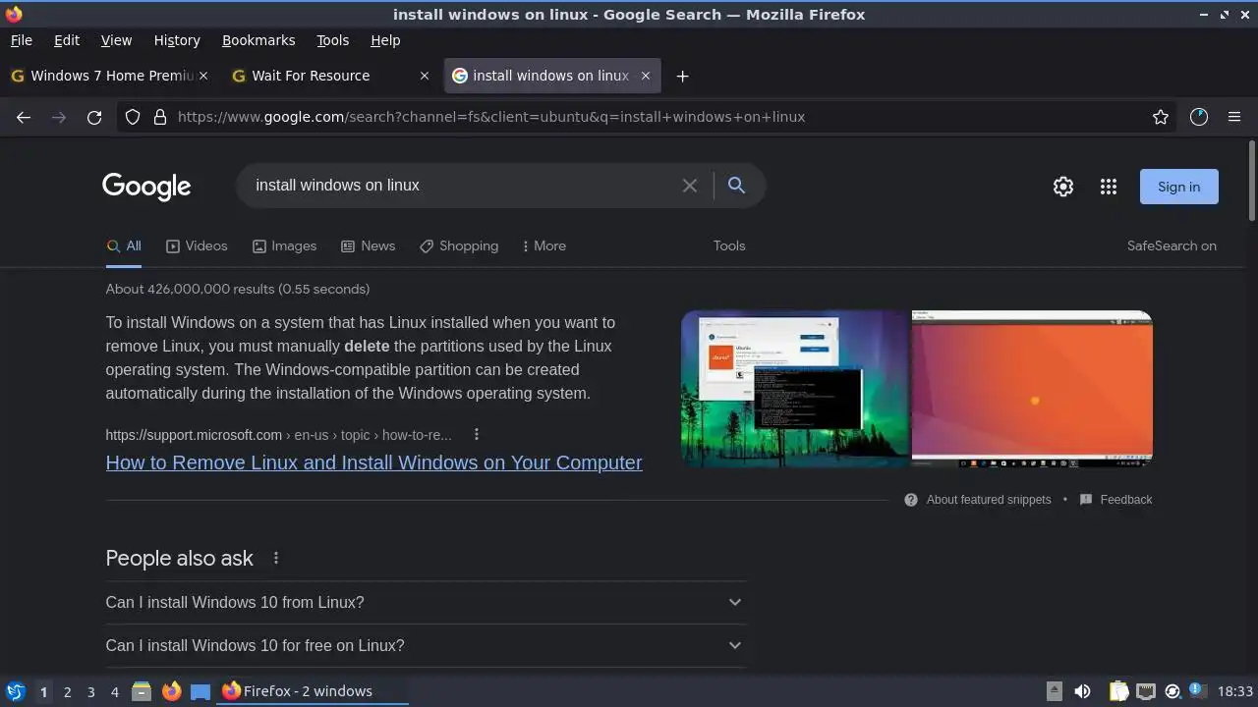Bookmark this page with the star icon
This screenshot has height=707, width=1258.
coord(1161,117)
